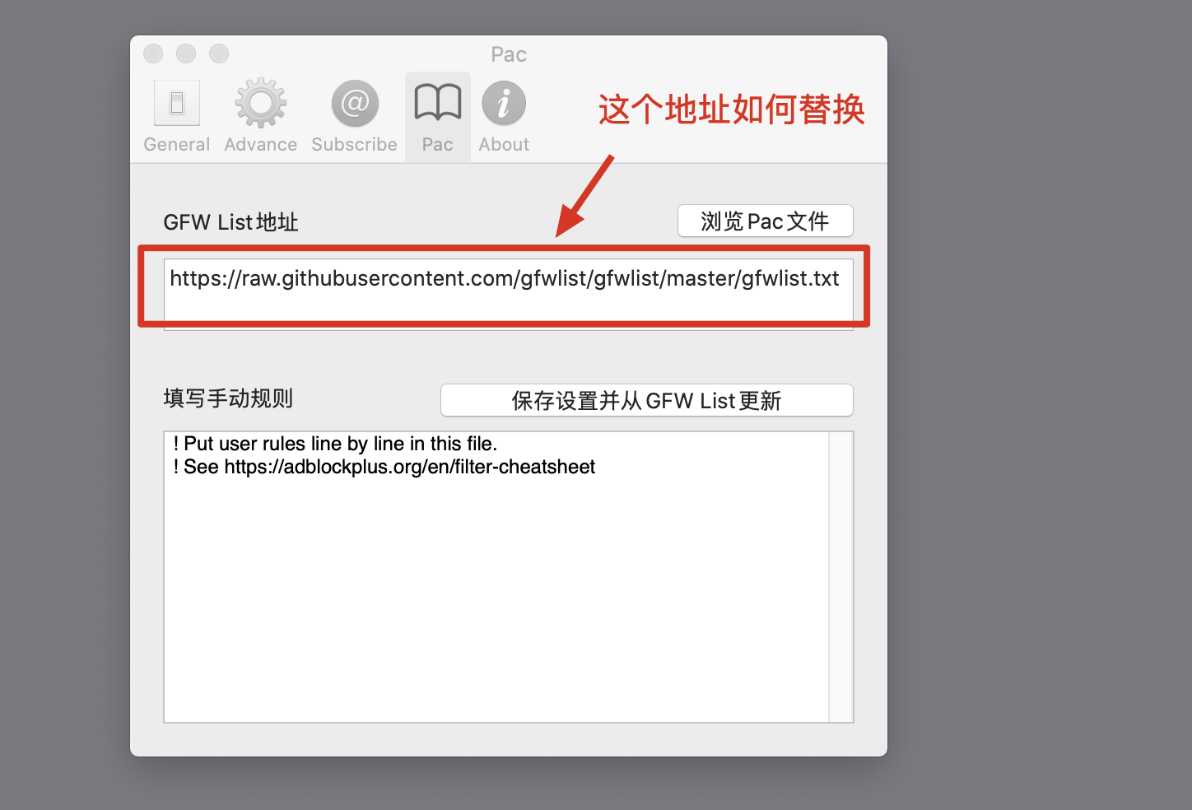Click the GFW List 地址 label
Viewport: 1192px width, 810px height.
[x=230, y=221]
